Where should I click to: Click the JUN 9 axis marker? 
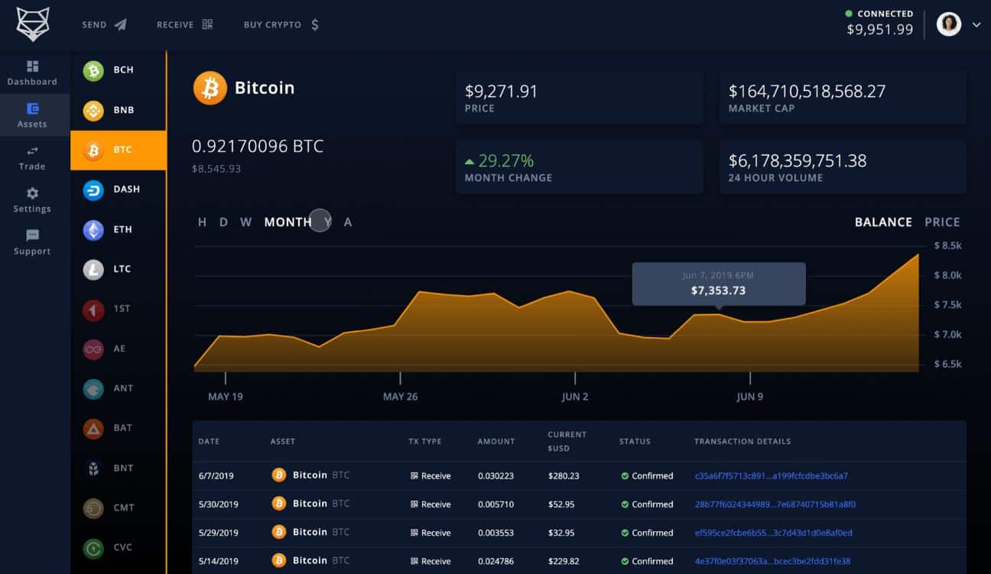coord(749,397)
